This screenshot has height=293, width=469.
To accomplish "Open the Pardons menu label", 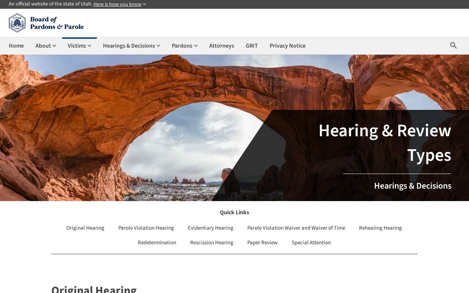I will (x=182, y=46).
